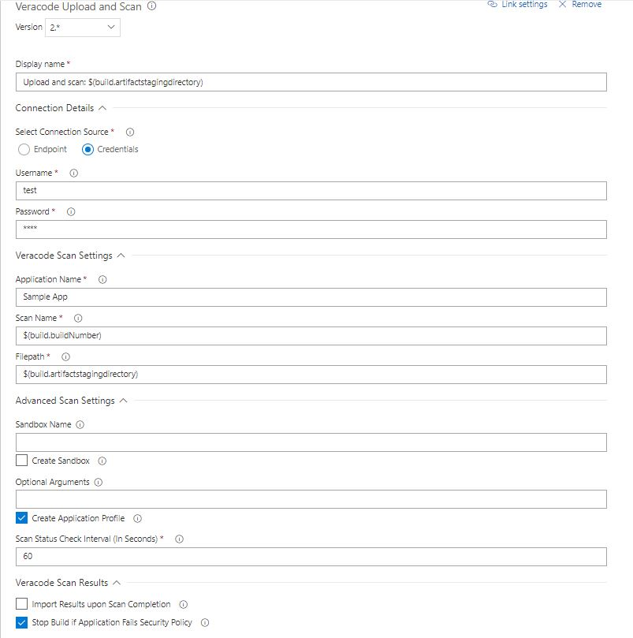
Task: Collapse the Advanced Scan Settings section
Action: point(123,401)
